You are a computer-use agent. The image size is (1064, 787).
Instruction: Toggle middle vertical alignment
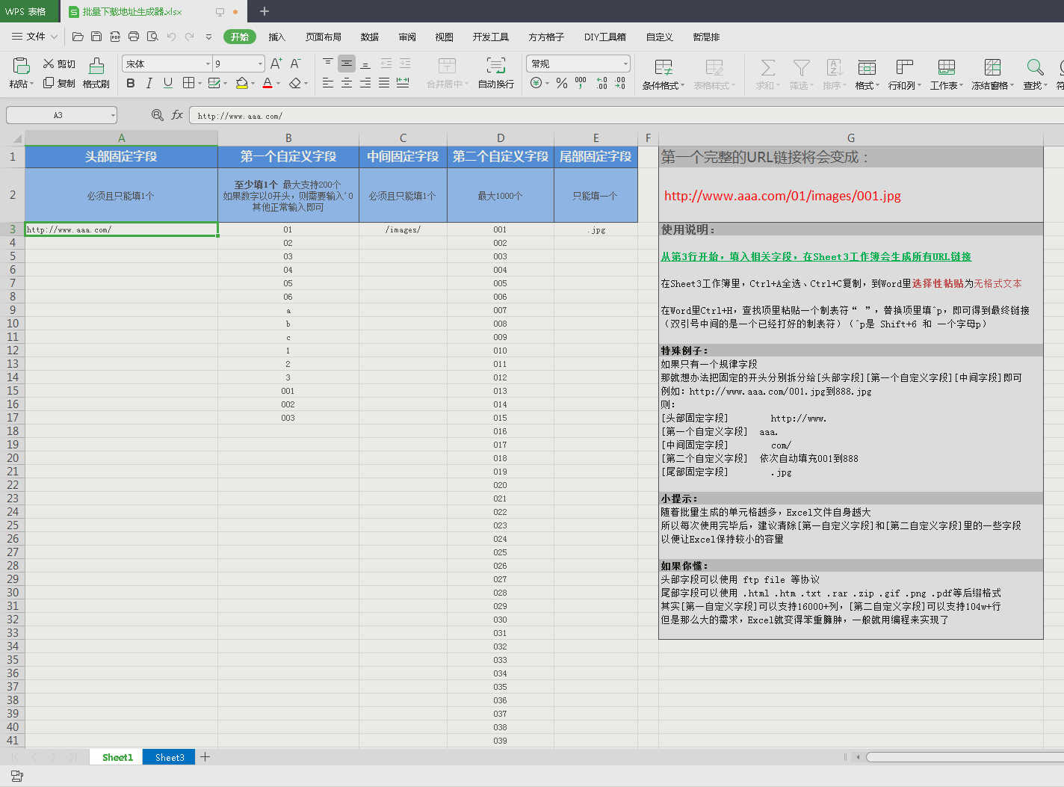point(347,64)
